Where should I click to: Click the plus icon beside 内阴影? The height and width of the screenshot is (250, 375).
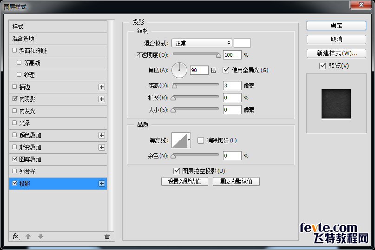point(102,99)
